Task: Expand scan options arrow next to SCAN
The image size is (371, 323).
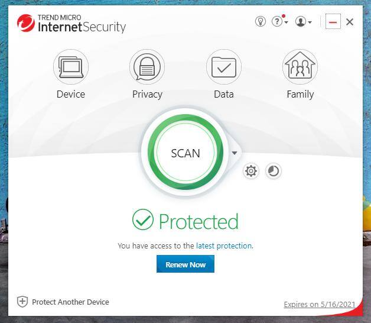Action: 235,153
